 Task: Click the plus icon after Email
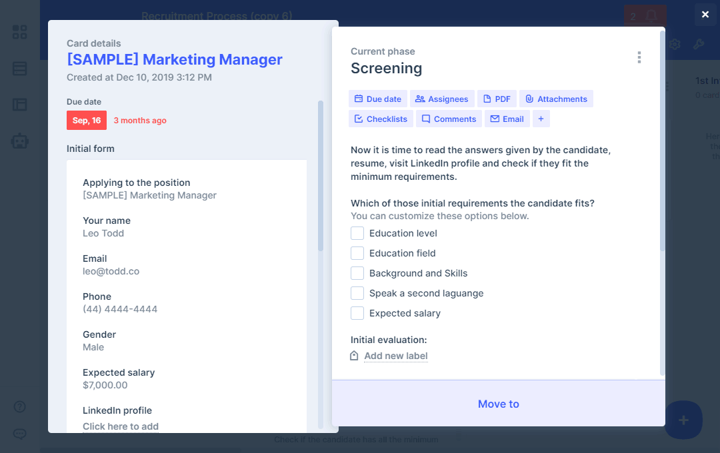click(541, 119)
